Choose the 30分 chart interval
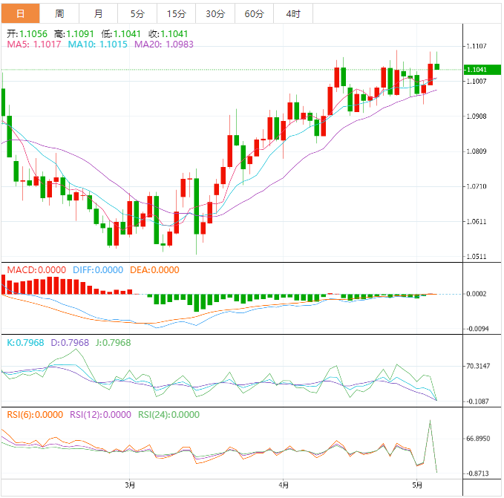Viewport: 504px width, 498px height. point(215,13)
